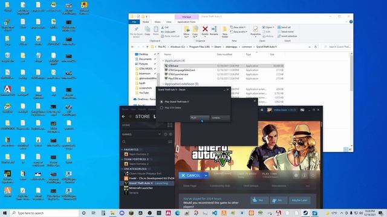Image resolution: width=387 pixels, height=217 pixels.
Task: Click Search Grand Theft Auto V field
Action: (x=336, y=47)
